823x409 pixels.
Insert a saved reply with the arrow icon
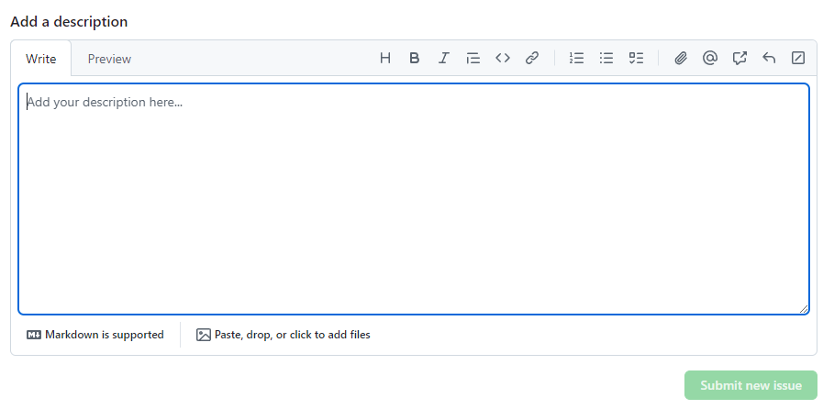point(769,58)
